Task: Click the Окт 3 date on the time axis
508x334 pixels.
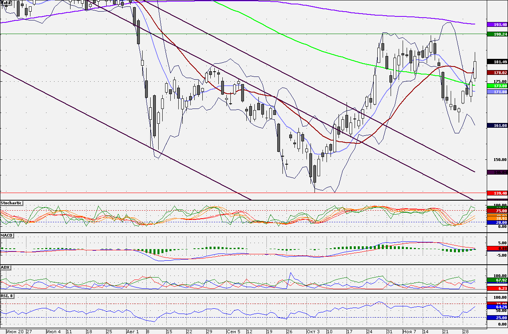Action: 313,332
